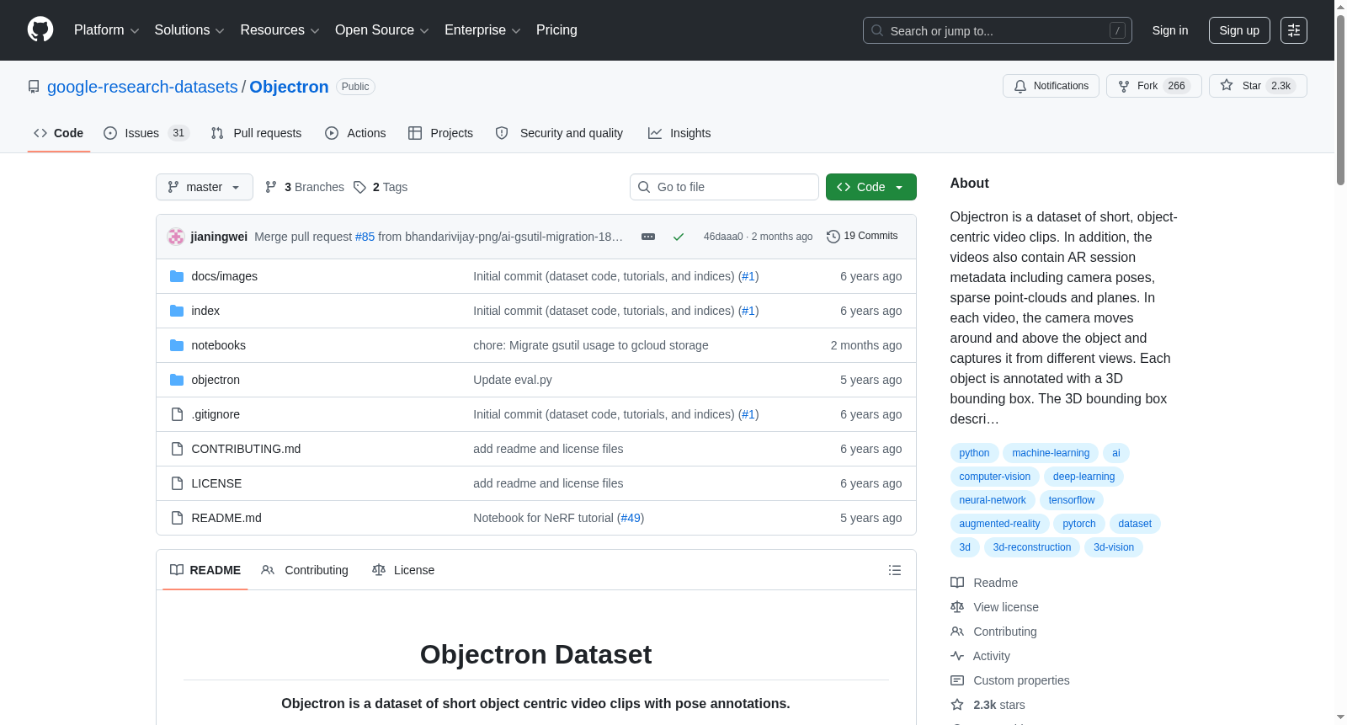Switch to the Projects tab

tap(440, 133)
